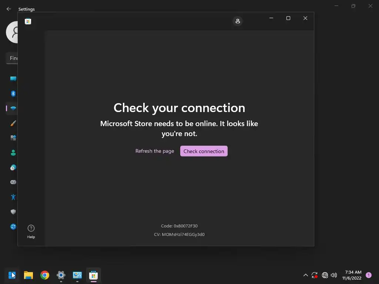The image size is (379, 284).
Task: Open File Explorer from taskbar
Action: tap(28, 275)
